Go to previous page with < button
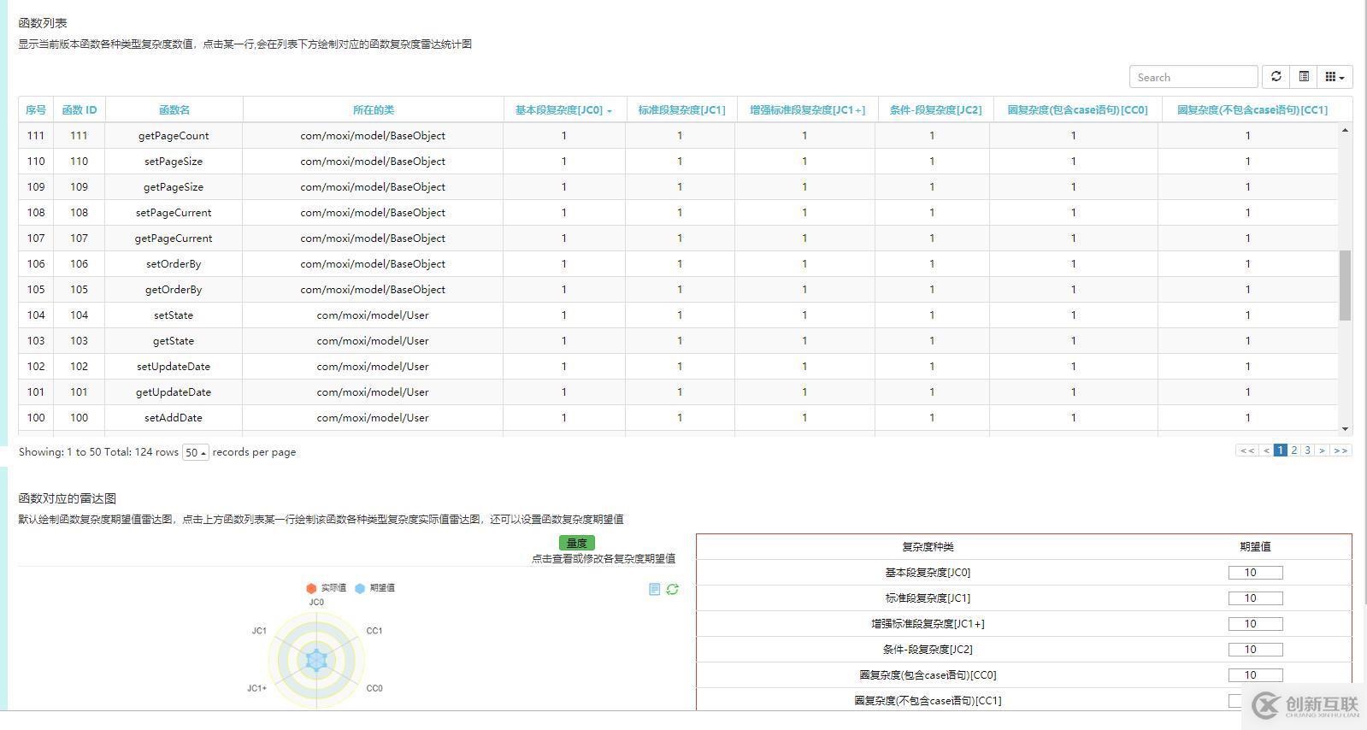Image resolution: width=1367 pixels, height=730 pixels. pos(1266,450)
